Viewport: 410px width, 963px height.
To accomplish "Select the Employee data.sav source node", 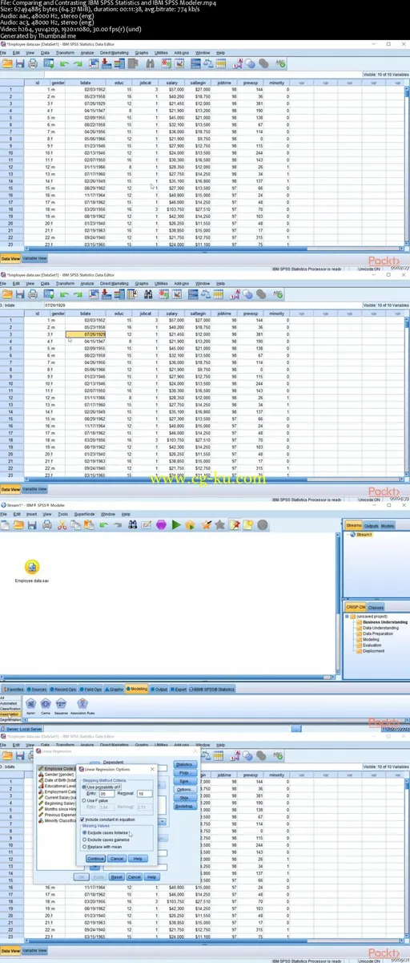I will click(x=31, y=567).
